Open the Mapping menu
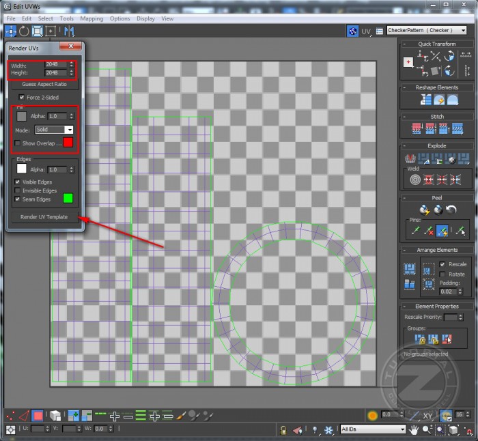478x441 pixels. coord(92,18)
